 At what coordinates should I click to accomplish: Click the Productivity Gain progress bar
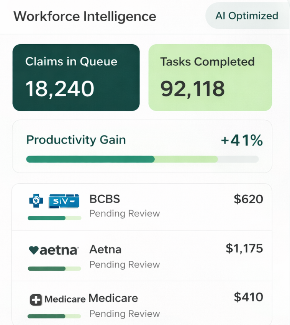click(x=142, y=159)
